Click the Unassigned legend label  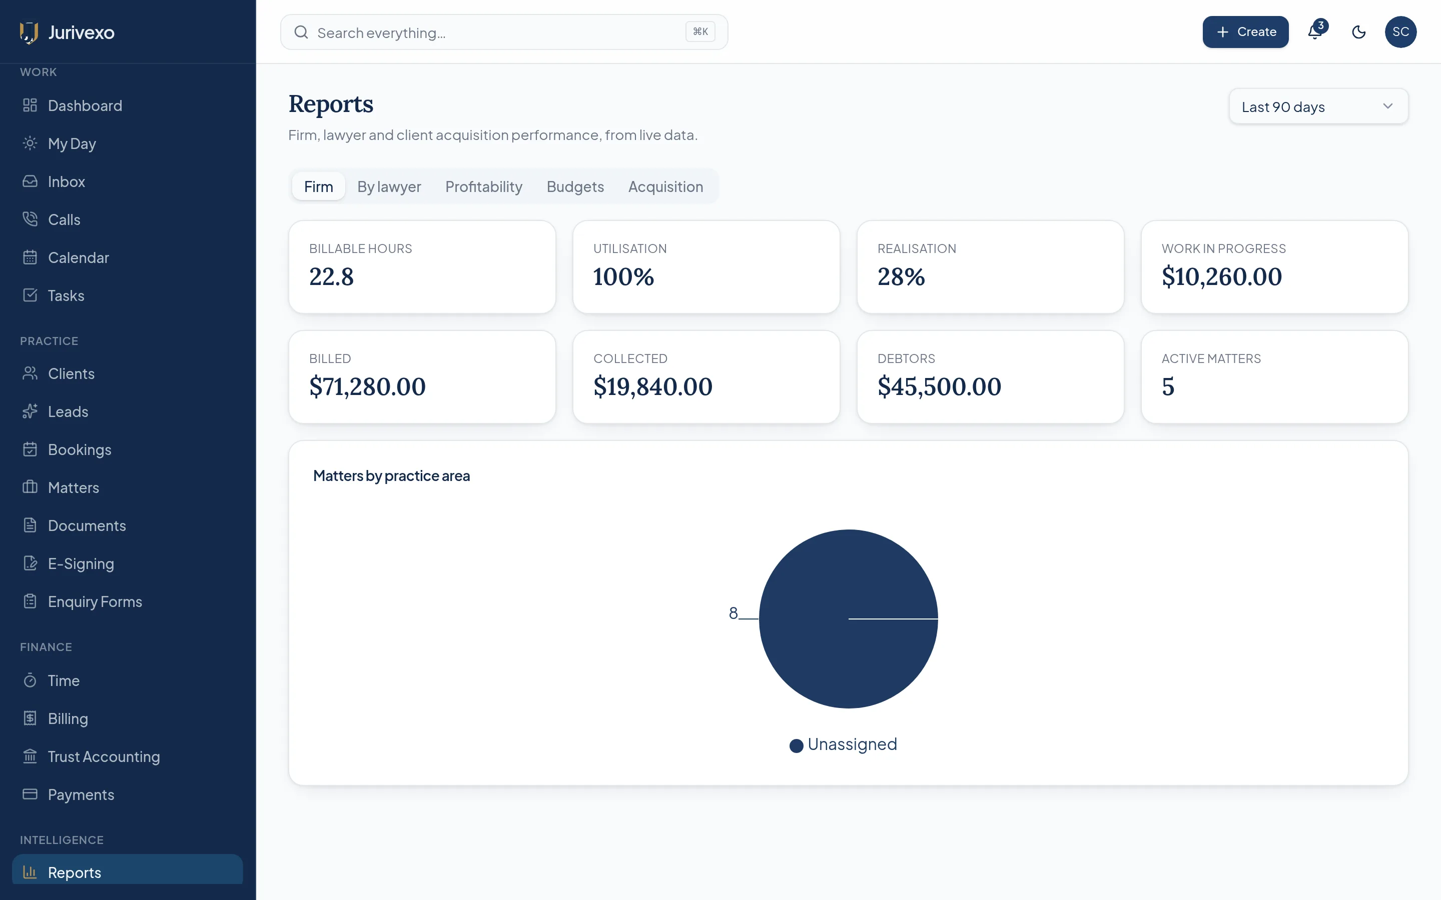coord(852,744)
